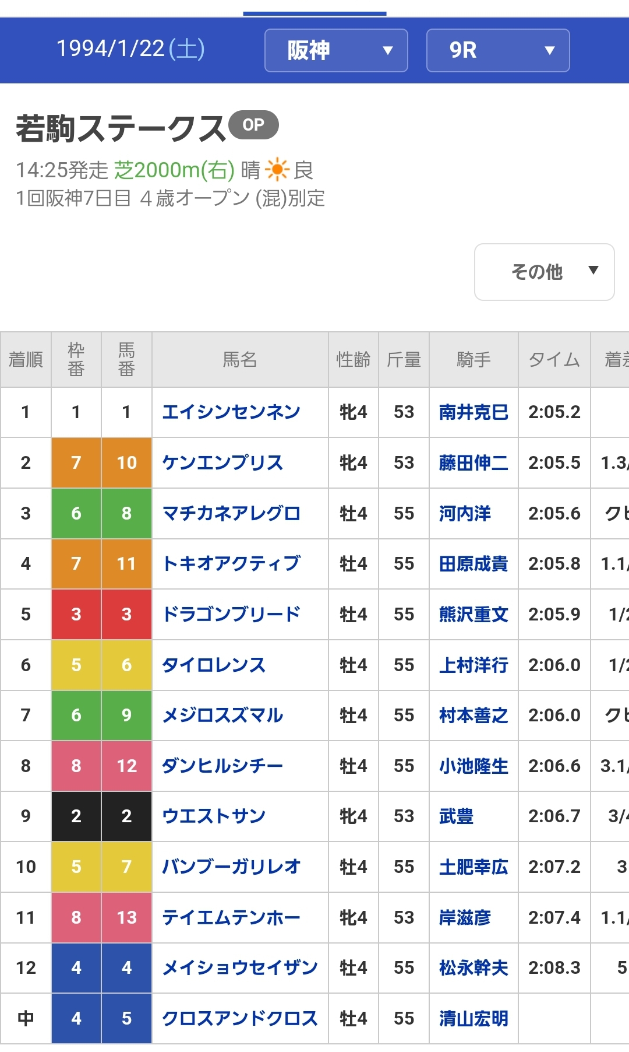This screenshot has width=629, height=1052.
Task: Expand the その他 dropdown menu
Action: point(544,272)
